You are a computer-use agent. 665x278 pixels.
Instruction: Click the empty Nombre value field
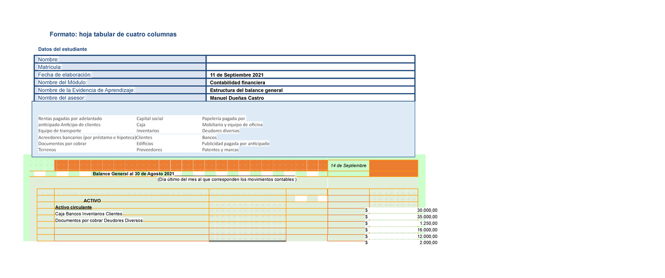click(310, 59)
